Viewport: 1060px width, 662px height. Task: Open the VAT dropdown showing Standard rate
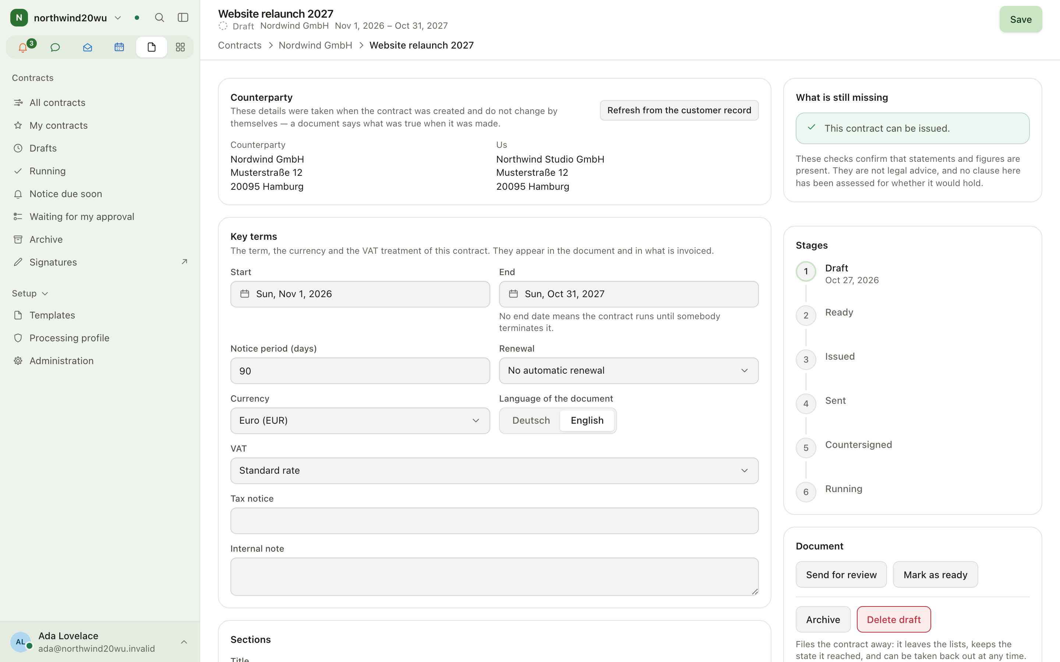495,471
